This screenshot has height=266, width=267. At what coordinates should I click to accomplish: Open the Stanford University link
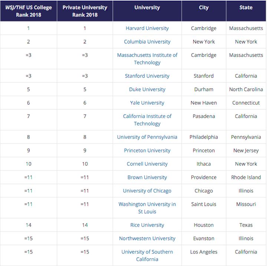[147, 76]
